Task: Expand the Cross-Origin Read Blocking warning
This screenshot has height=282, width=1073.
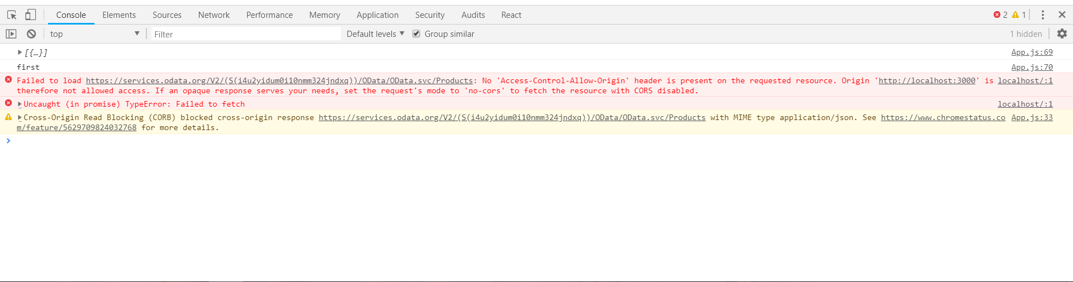Action: click(20, 118)
